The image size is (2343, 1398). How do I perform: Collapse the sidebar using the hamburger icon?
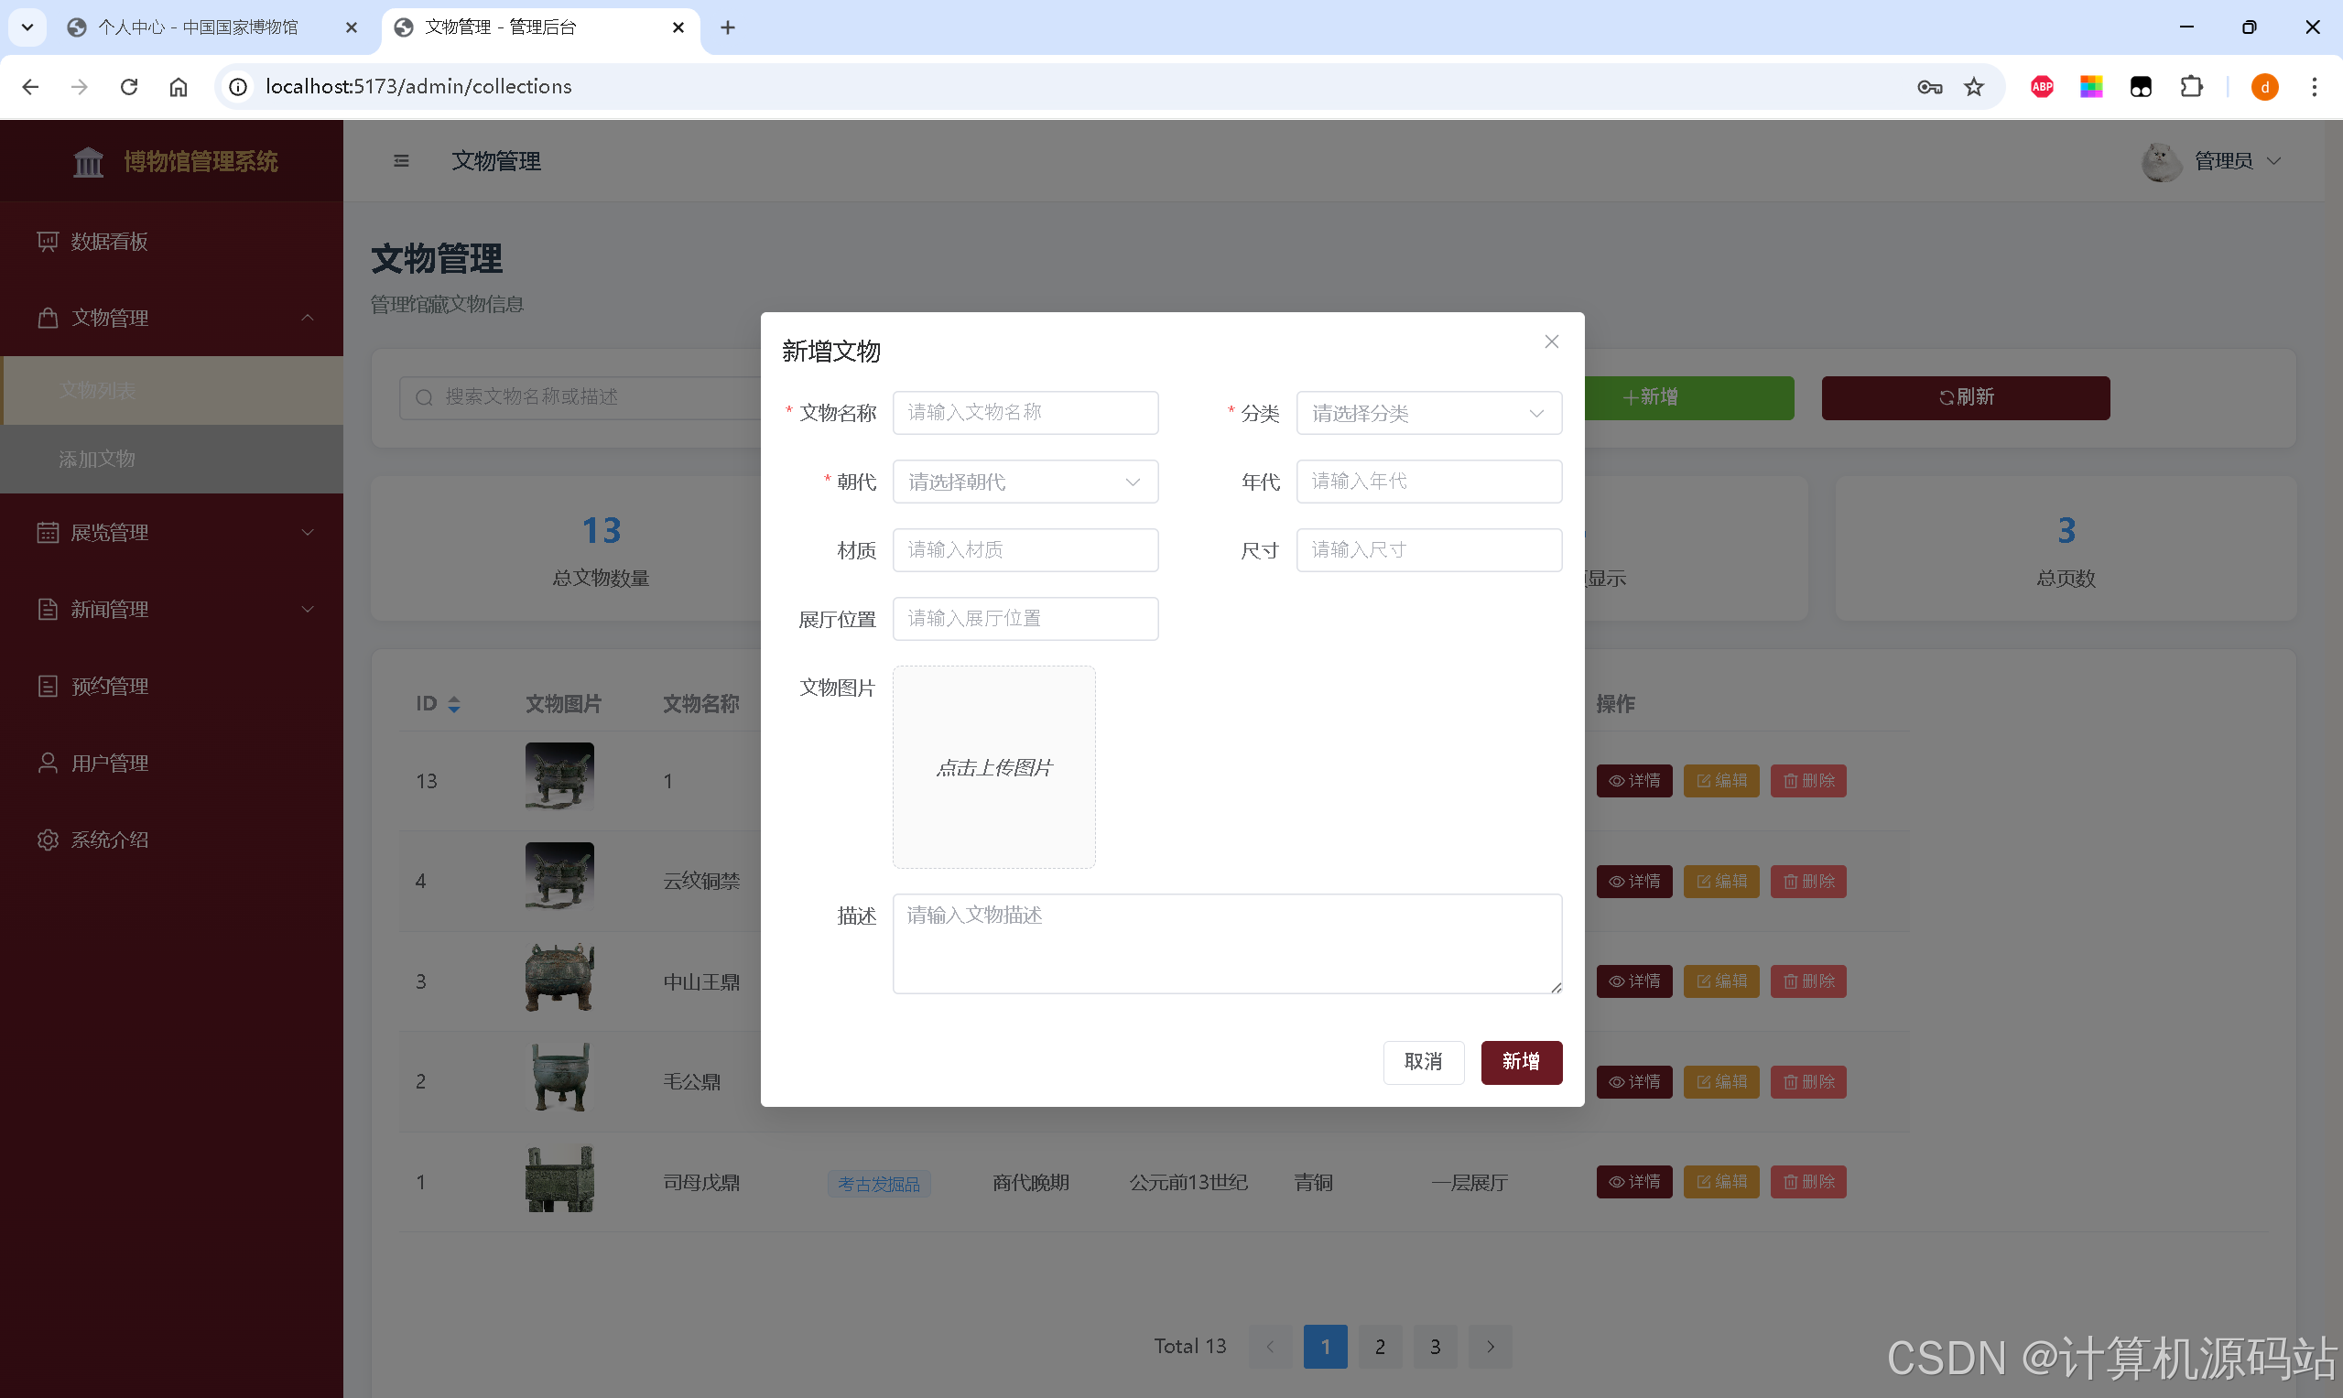click(401, 161)
